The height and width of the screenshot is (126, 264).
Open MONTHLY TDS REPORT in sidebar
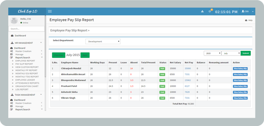pos(27,77)
